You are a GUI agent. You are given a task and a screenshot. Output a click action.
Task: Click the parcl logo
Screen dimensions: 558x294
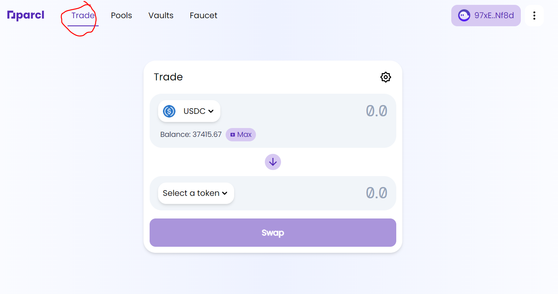[x=26, y=16]
